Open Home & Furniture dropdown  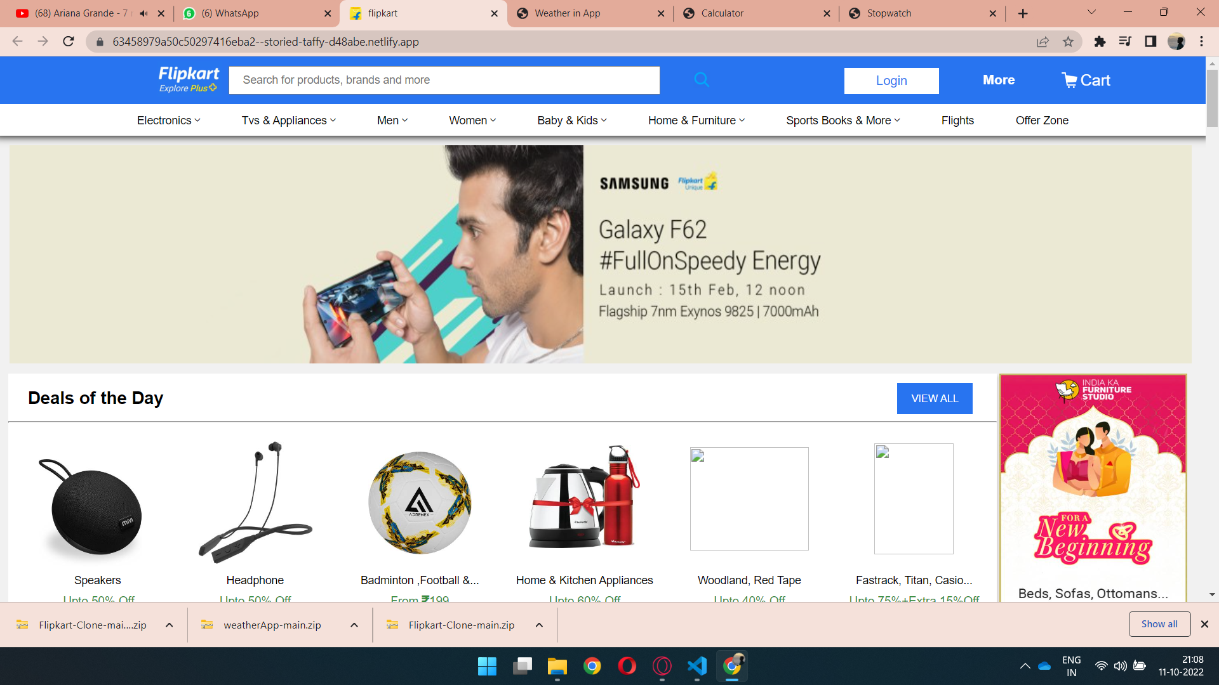(x=696, y=121)
